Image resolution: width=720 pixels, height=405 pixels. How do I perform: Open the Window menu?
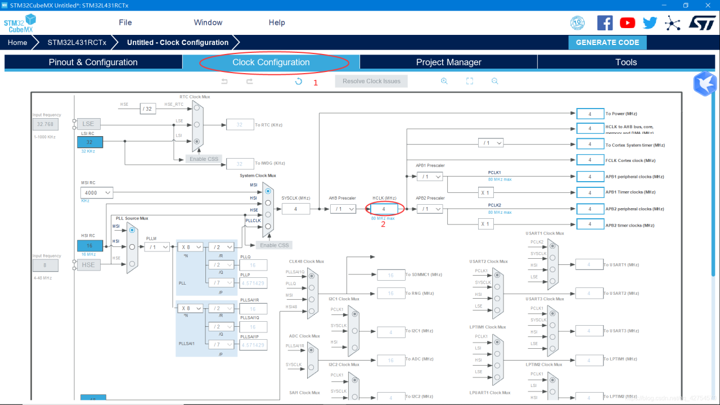pos(208,22)
